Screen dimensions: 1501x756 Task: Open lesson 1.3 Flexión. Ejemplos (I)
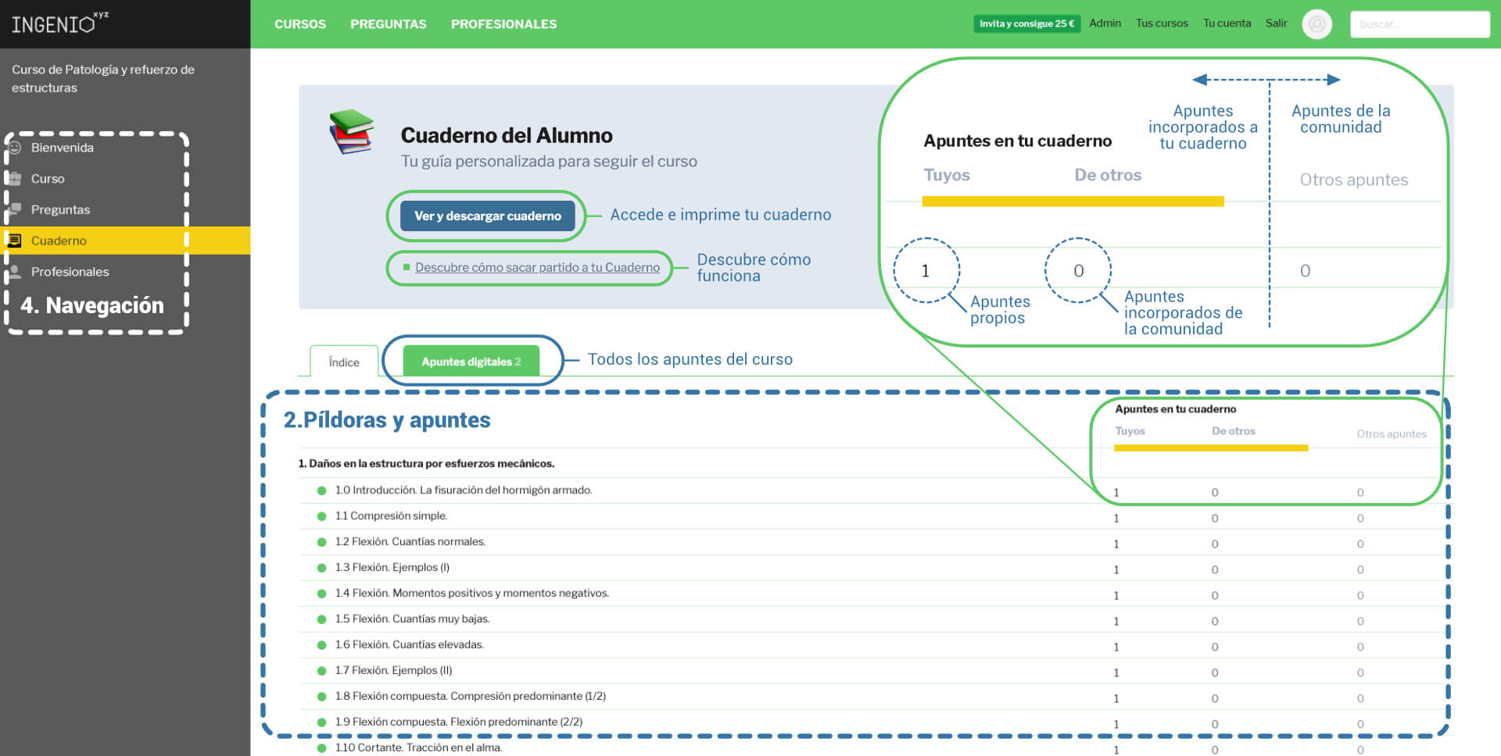pyautogui.click(x=392, y=568)
